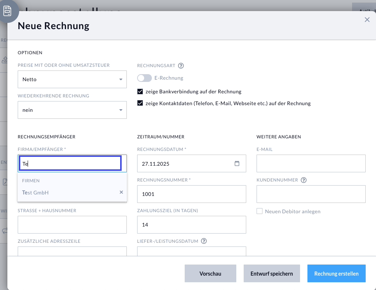This screenshot has height=290, width=376.
Task: Click the help icon beside Kundennummer
Action: [304, 180]
